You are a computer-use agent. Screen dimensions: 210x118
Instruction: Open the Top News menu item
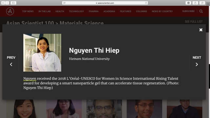28,11
